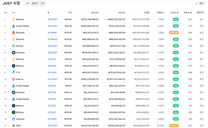The height and width of the screenshot is (128, 208).
Task: Click the Poloniex logo in row 6
Action: coord(13,53)
